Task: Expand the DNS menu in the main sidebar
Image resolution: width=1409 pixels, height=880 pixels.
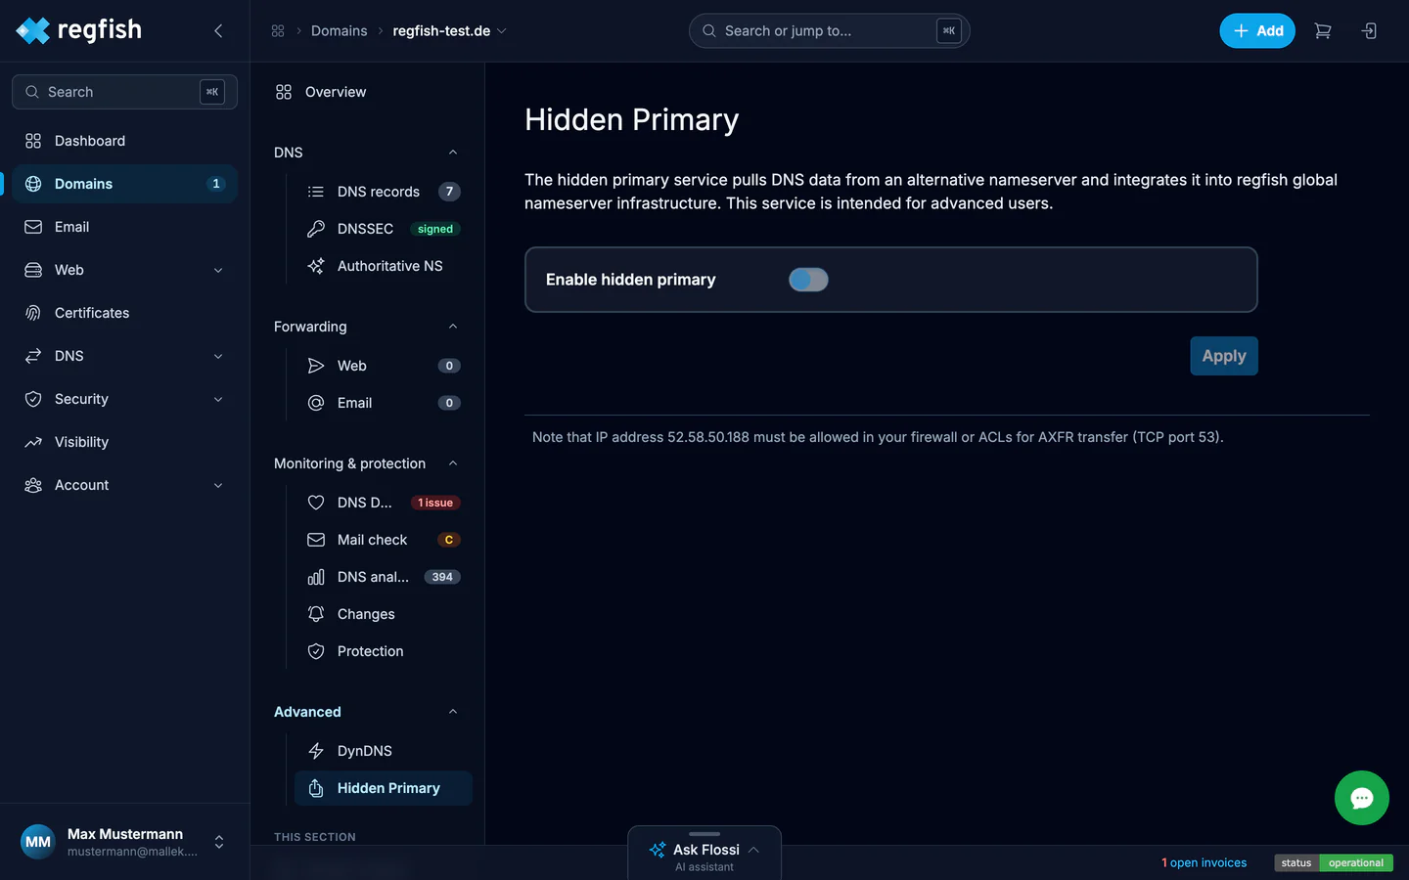Action: click(x=218, y=356)
